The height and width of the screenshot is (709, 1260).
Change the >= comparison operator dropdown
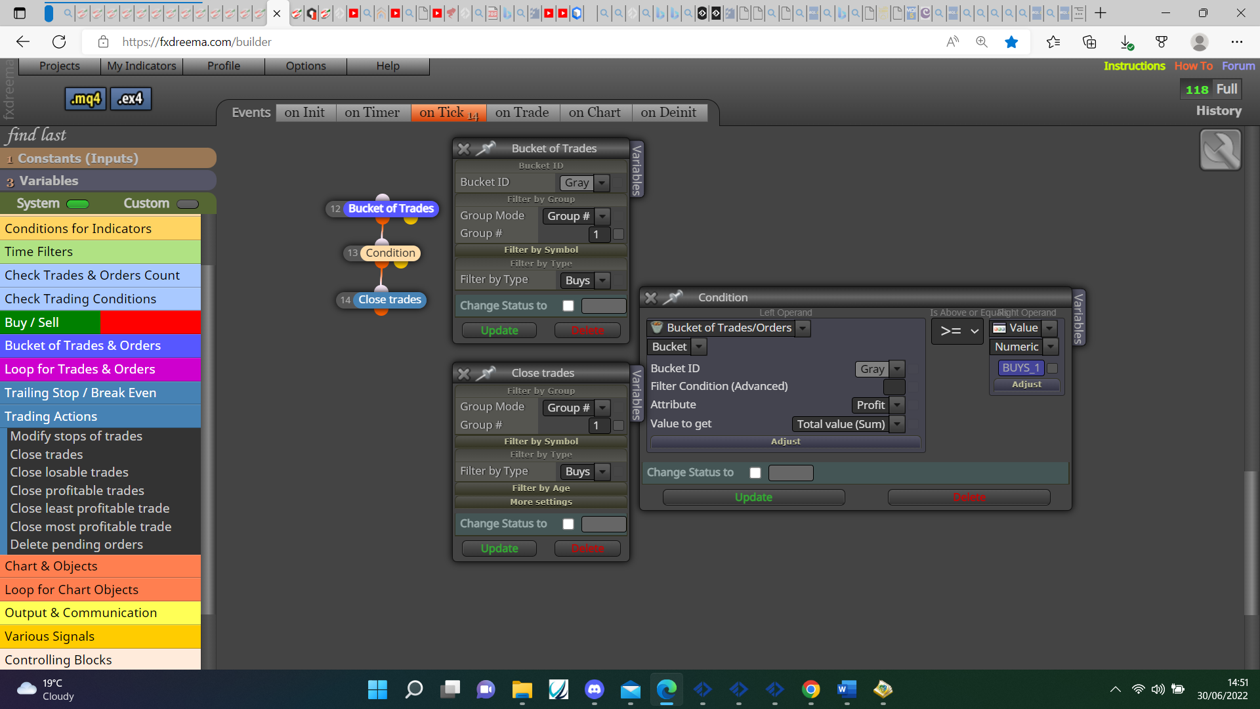pos(957,332)
